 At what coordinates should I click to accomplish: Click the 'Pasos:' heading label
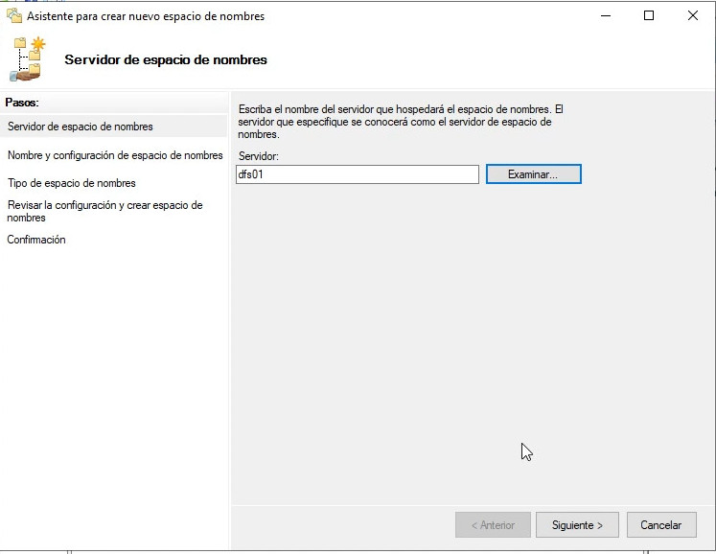coord(21,102)
